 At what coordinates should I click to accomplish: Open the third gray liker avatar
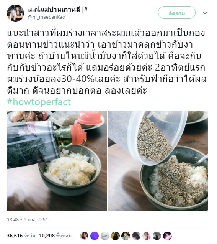pyautogui.click(x=105, y=236)
